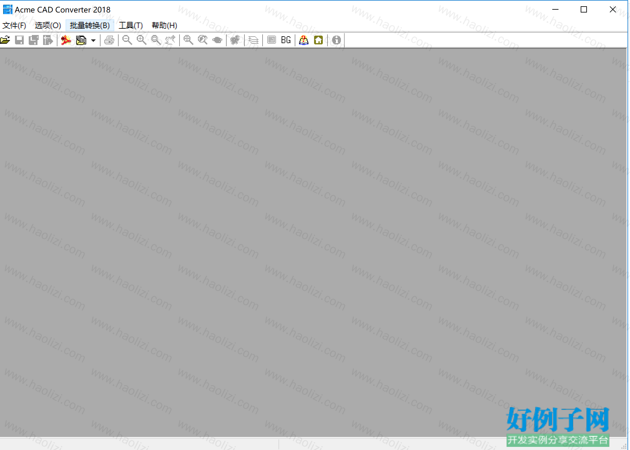This screenshot has width=630, height=450.
Task: Open the 工具(T) menu
Action: [x=130, y=25]
